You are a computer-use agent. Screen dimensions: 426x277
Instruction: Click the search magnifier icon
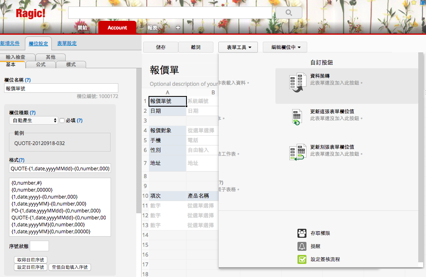click(289, 13)
